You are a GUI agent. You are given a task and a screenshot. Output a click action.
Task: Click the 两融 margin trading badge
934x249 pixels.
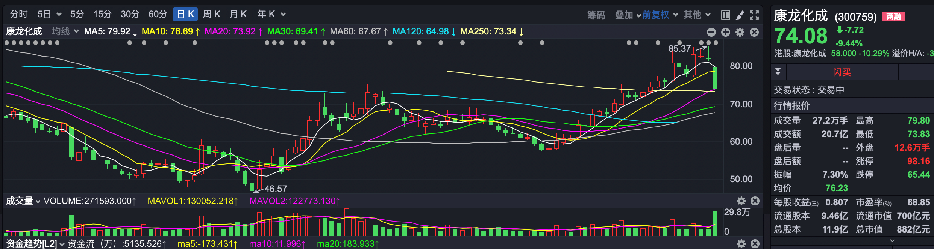click(x=893, y=16)
